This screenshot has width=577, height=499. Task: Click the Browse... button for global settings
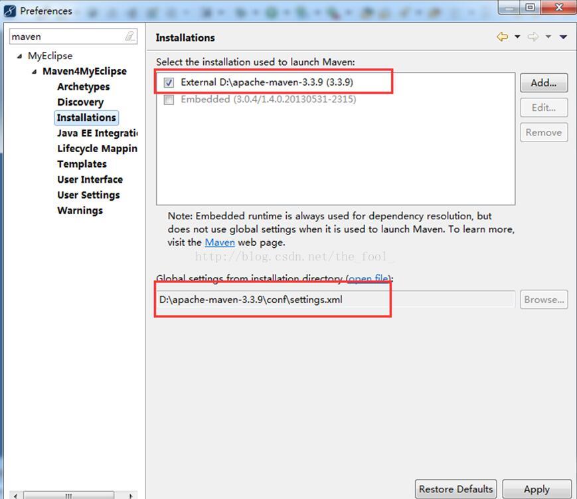point(544,300)
